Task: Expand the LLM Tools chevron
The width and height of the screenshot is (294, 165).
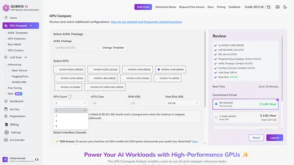Action: pyautogui.click(x=26, y=57)
